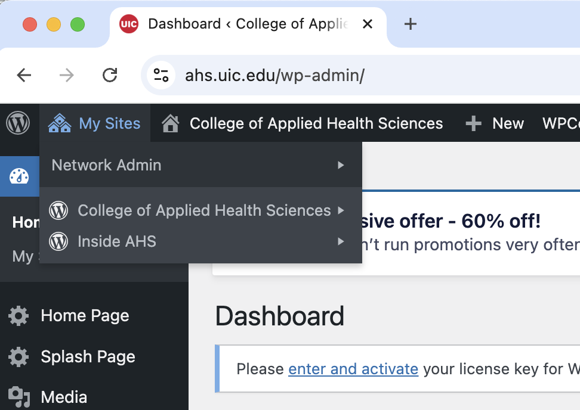Click the WordPress logo in the admin bar
This screenshot has height=410, width=580.
click(x=18, y=123)
